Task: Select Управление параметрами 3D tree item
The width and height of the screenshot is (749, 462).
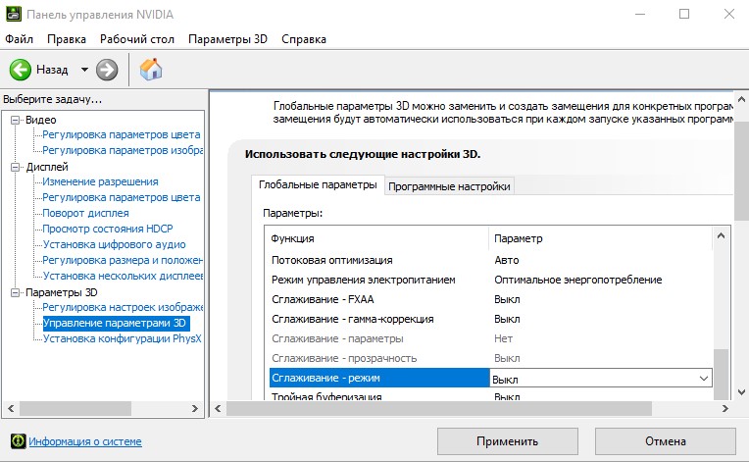Action: pyautogui.click(x=115, y=324)
